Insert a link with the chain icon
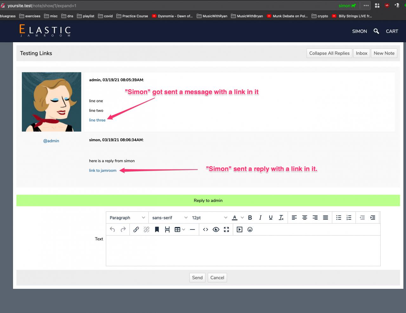Viewport: 406px width, 313px height. pyautogui.click(x=136, y=230)
